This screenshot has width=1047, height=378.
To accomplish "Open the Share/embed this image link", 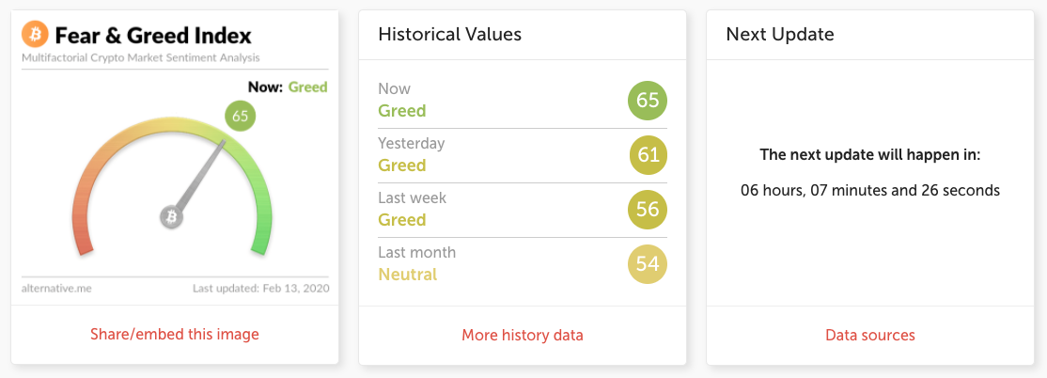I will 175,335.
